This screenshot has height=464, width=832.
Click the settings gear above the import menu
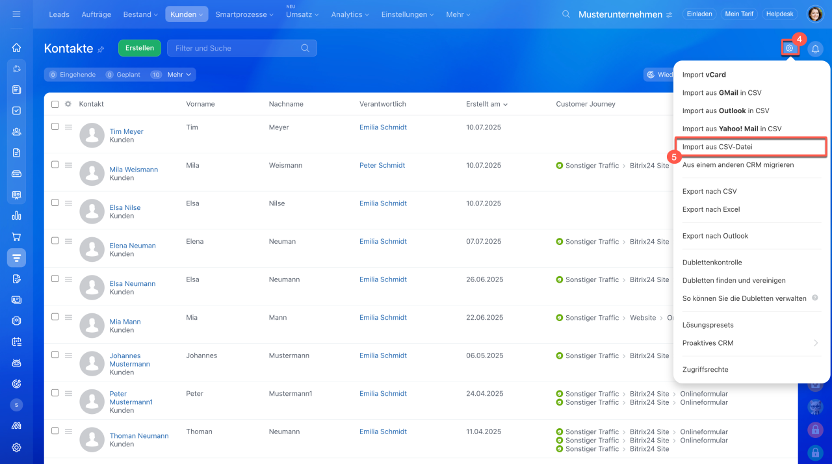point(789,47)
